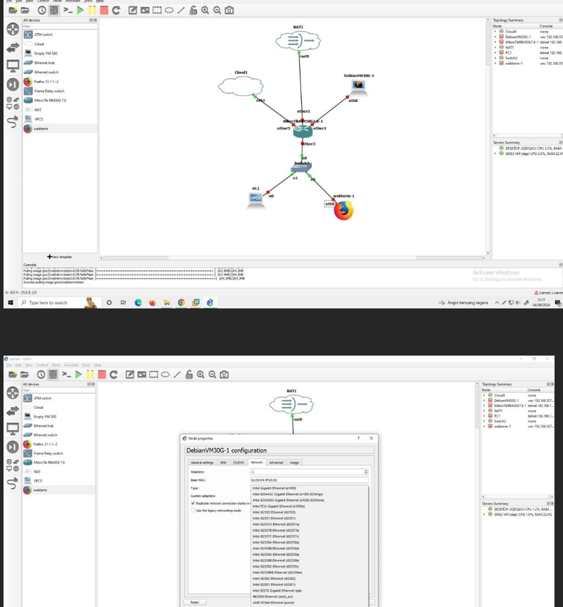Browse switches category in upper window sidebar

tap(13, 48)
